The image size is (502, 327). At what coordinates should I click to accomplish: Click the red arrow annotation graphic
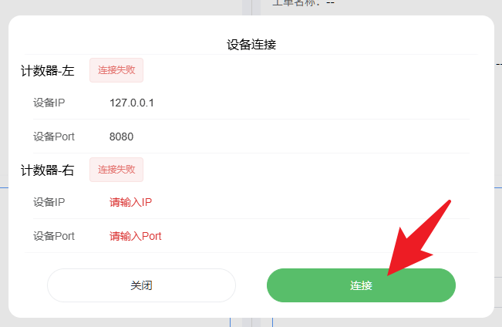click(416, 240)
